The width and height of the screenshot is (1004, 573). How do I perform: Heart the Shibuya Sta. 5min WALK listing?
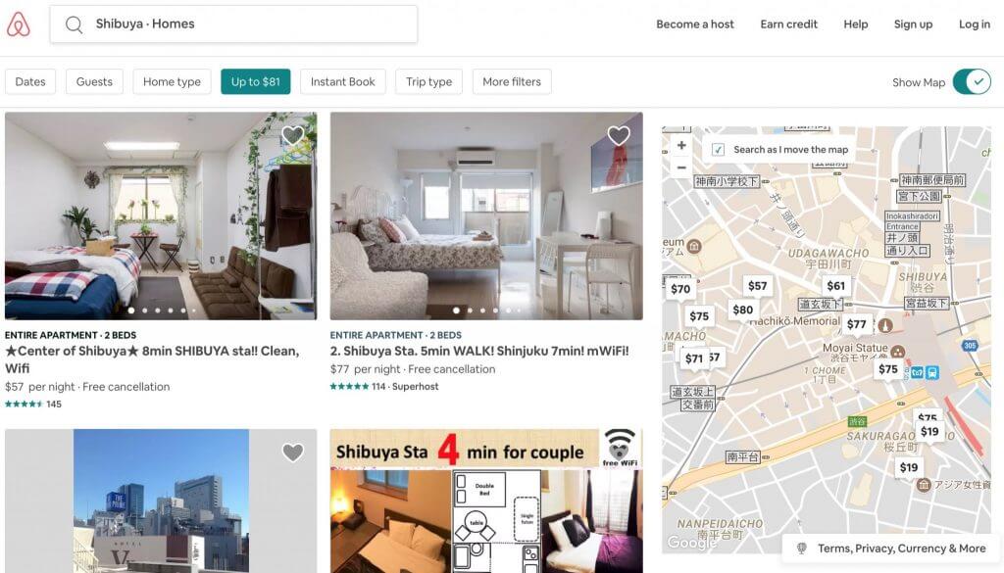click(619, 135)
